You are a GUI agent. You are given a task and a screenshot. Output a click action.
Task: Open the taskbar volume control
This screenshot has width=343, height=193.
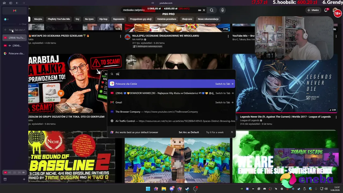(x=327, y=189)
